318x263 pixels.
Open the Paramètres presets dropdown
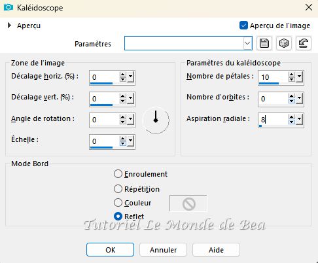pos(247,43)
